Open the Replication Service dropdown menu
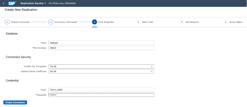247x107 pixels. [33, 3]
